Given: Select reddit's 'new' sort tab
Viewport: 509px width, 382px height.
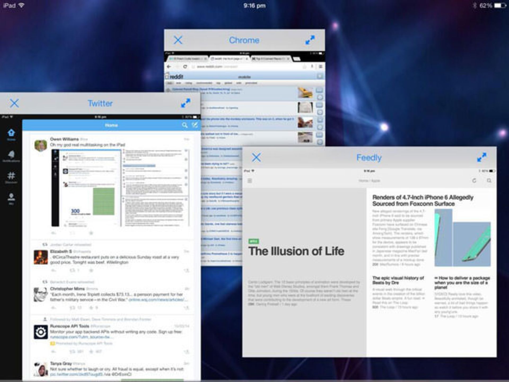Looking at the screenshot, I should 178,83.
